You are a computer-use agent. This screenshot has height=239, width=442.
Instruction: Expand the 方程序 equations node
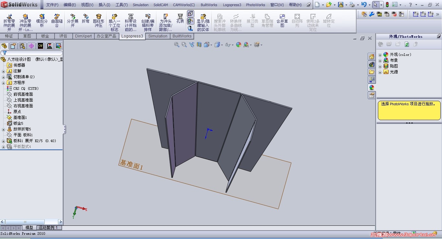(x=4, y=83)
